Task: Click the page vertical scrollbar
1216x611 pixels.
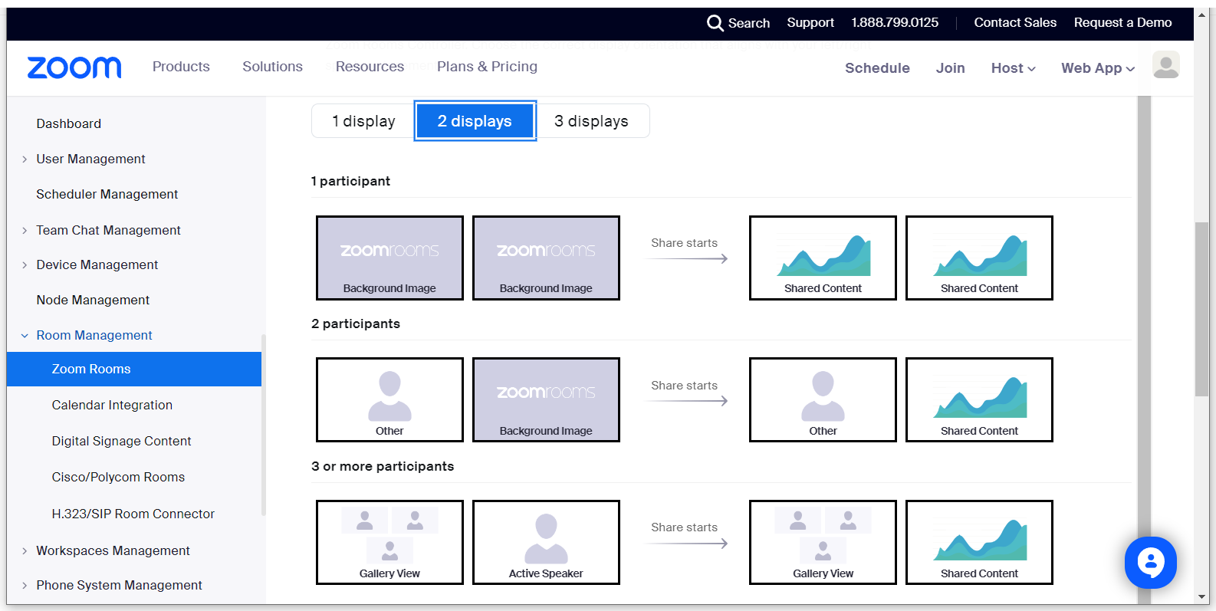Action: (1201, 308)
